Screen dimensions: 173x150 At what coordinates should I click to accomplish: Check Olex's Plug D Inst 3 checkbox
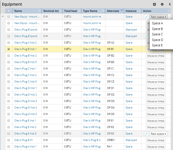pyautogui.click(x=9, y=101)
